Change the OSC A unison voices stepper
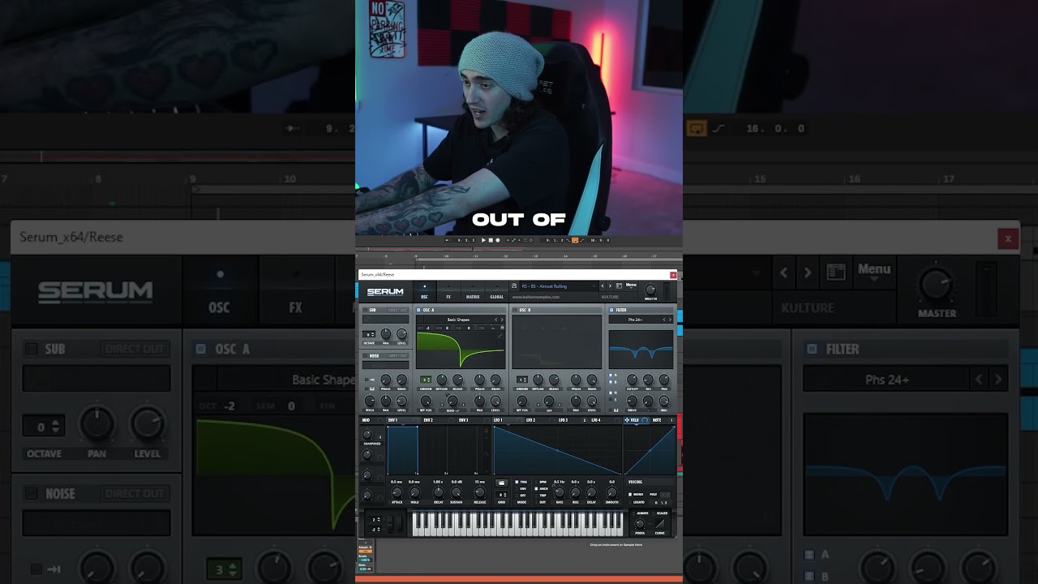The width and height of the screenshot is (1038, 584). pyautogui.click(x=426, y=380)
